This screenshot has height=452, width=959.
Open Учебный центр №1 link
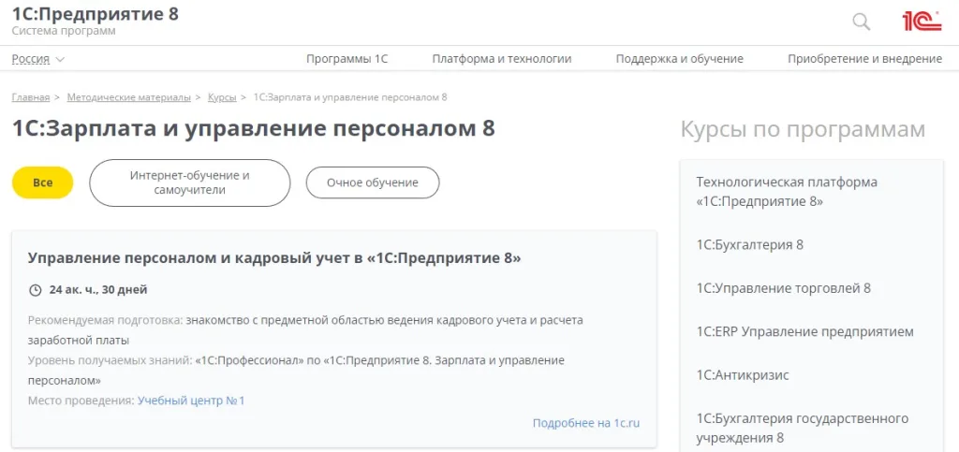point(191,401)
